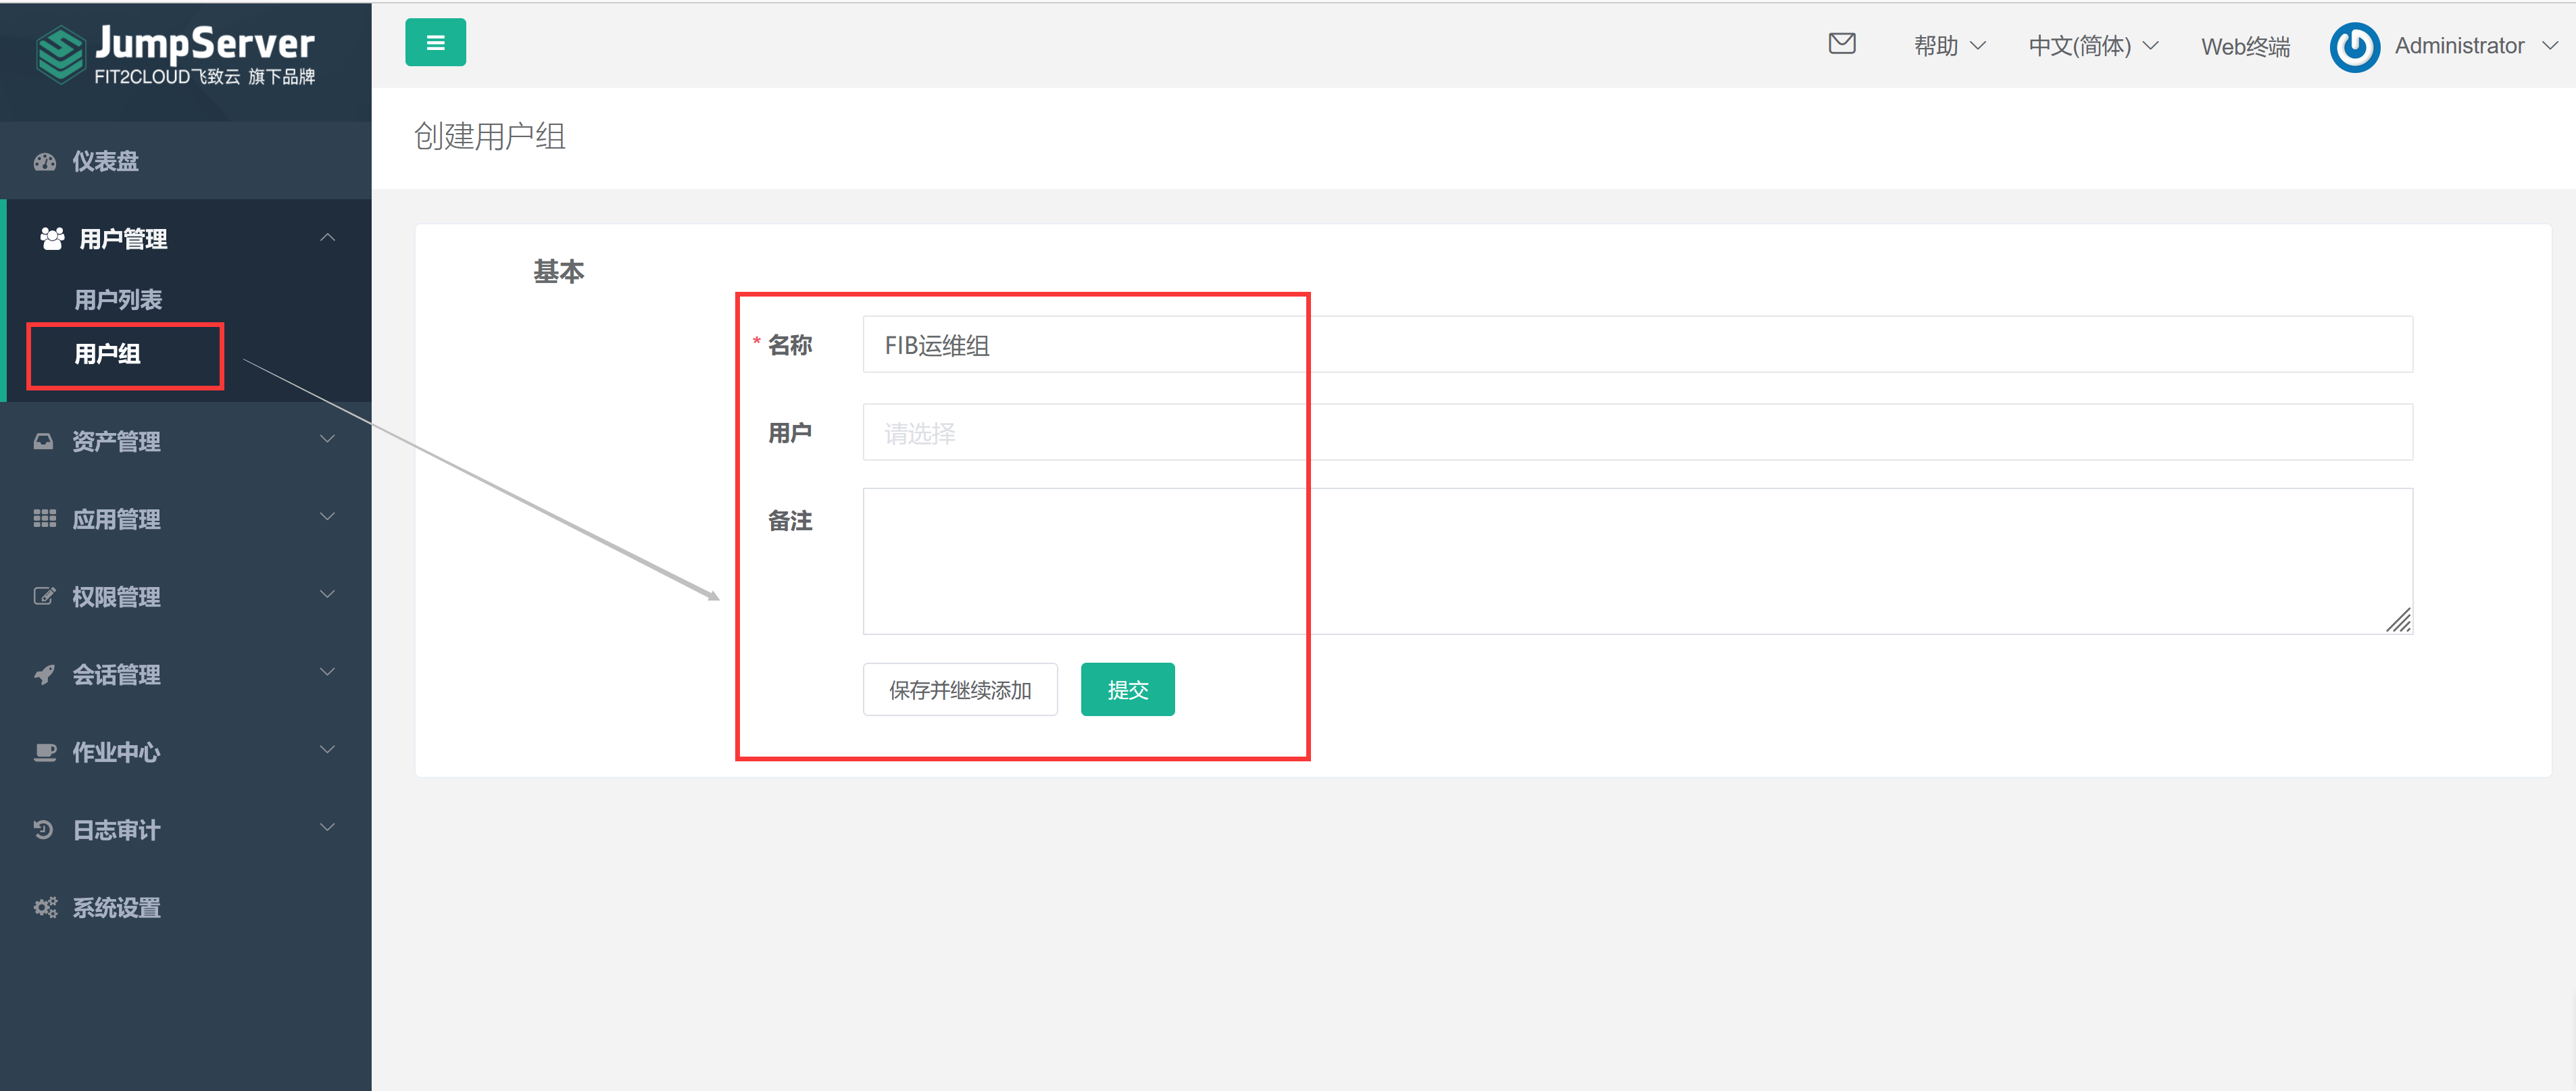Click the log audit history icon
The width and height of the screenshot is (2576, 1091).
44,829
